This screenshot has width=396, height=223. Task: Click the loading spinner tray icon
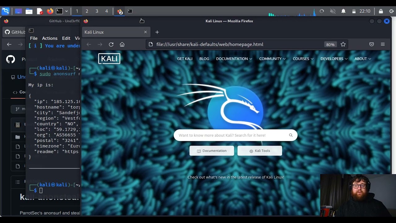click(322, 11)
